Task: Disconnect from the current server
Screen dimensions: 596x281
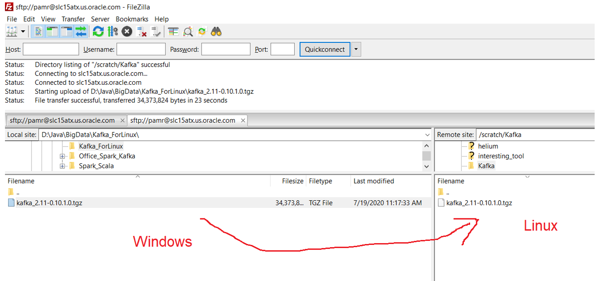Action: (142, 32)
